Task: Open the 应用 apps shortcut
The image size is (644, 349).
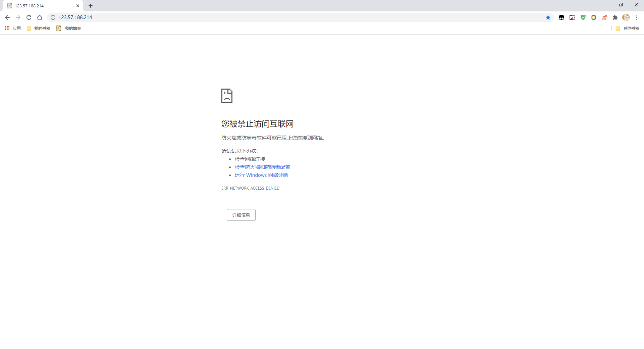Action: click(13, 28)
